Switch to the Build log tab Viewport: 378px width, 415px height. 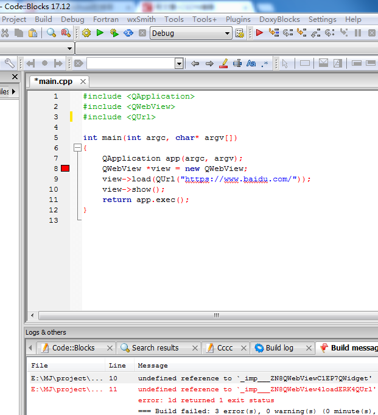pos(279,348)
